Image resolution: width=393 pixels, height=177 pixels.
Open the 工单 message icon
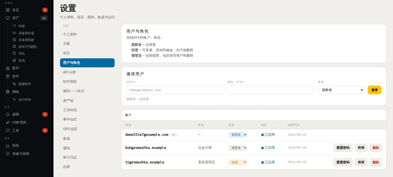point(8,130)
